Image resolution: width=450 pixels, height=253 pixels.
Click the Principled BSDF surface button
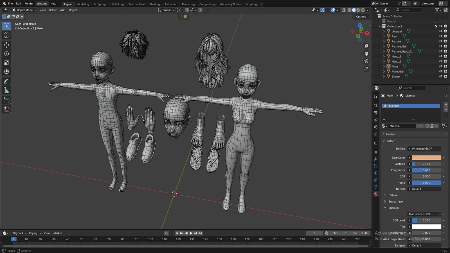click(x=424, y=148)
